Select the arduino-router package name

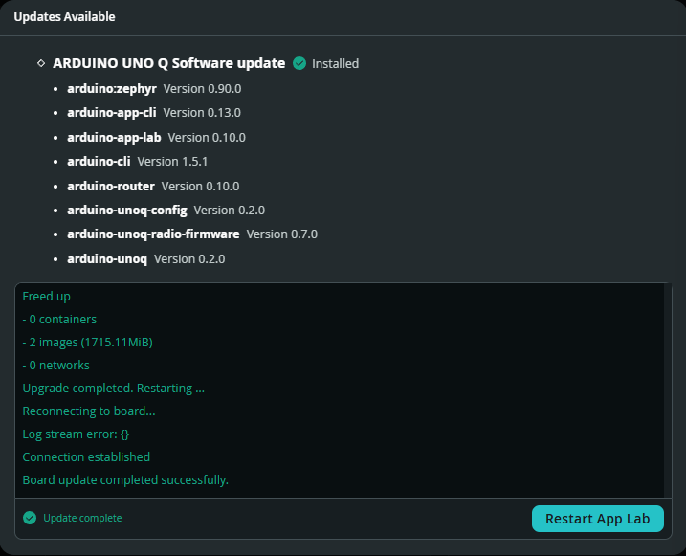(x=111, y=186)
